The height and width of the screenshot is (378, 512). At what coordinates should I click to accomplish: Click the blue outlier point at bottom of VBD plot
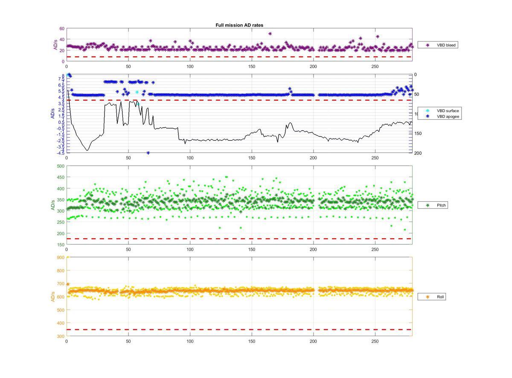click(x=148, y=152)
